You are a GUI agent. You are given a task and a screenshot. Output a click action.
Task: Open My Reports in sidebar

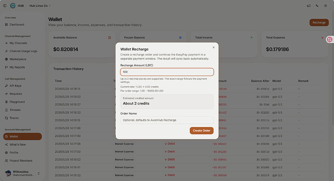[23, 67]
